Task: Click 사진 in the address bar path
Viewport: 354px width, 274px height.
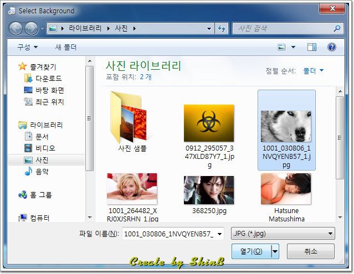Action: click(121, 28)
